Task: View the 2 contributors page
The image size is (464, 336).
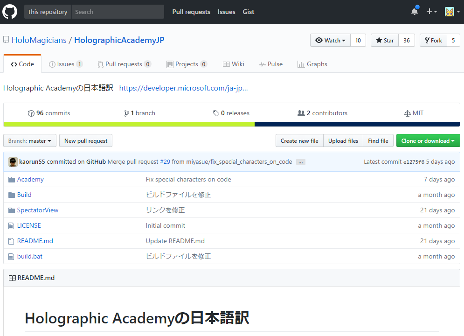Action: [x=322, y=113]
